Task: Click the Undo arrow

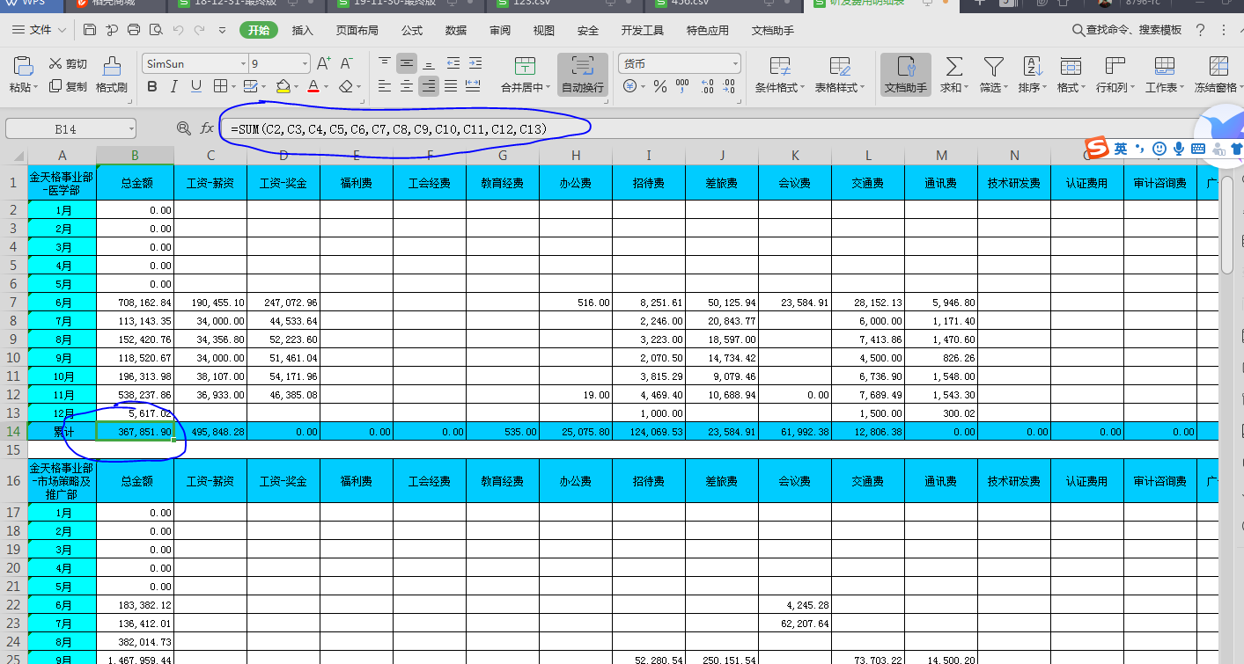Action: click(179, 31)
